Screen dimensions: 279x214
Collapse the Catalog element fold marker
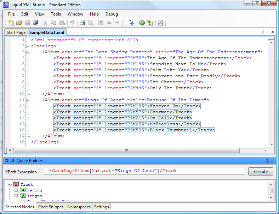(x=28, y=46)
